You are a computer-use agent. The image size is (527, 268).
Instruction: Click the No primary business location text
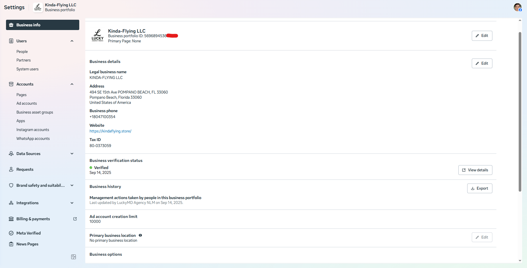[113, 240]
